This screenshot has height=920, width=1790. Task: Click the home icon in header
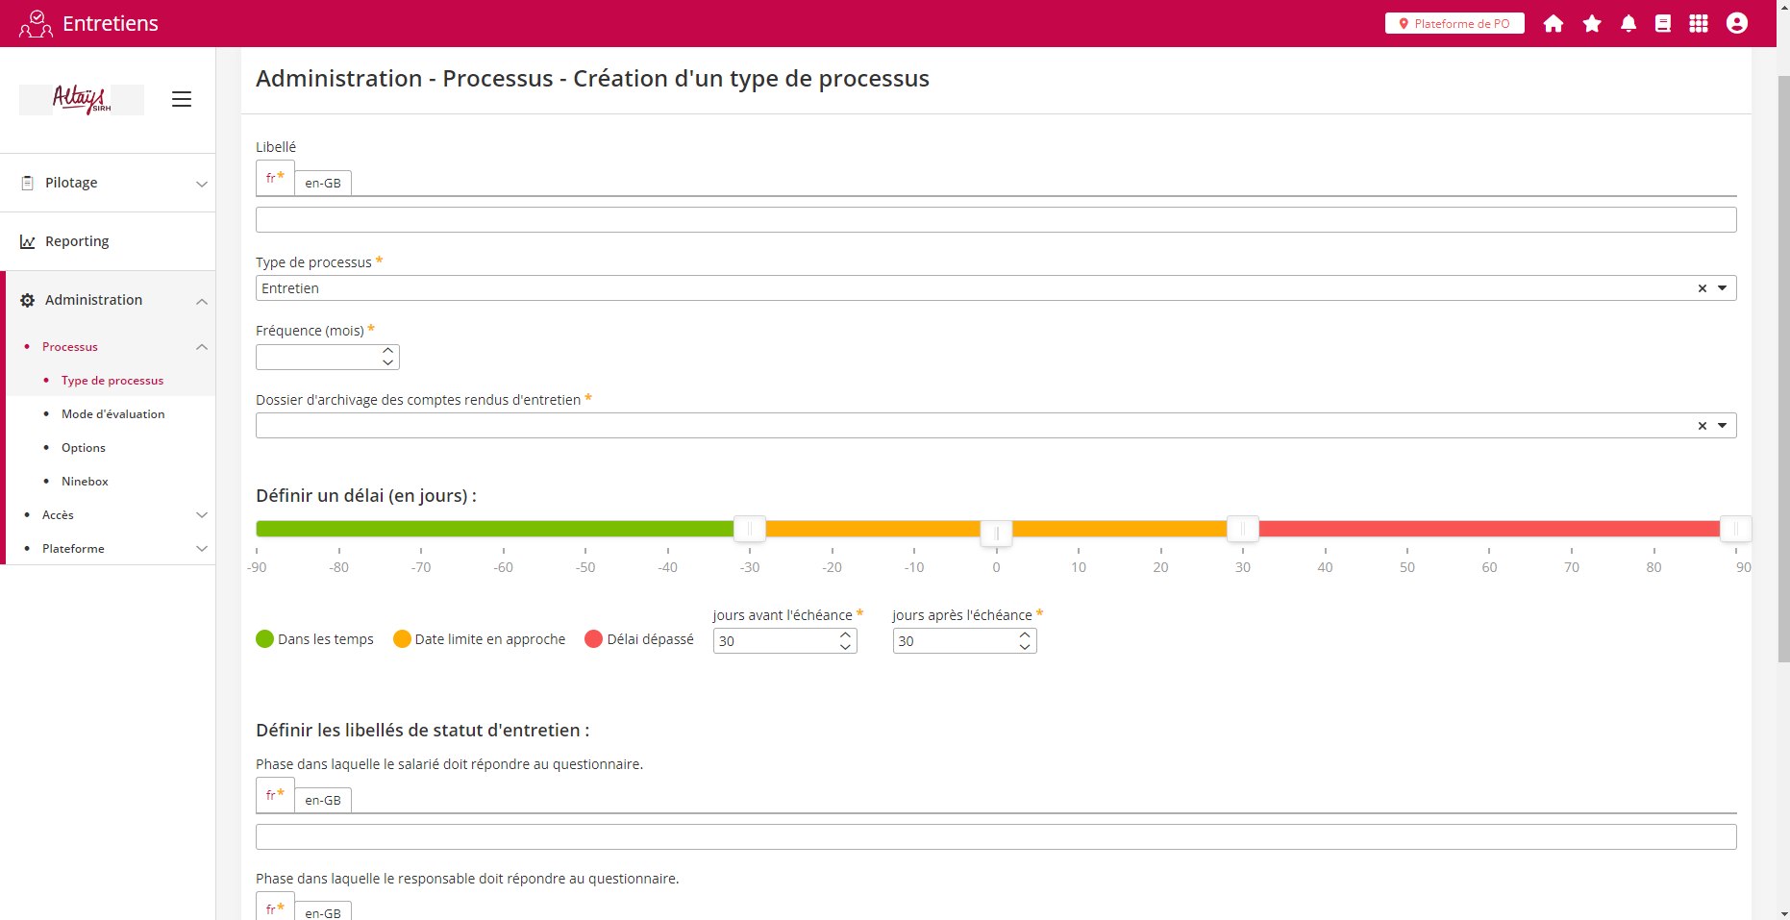click(1553, 24)
